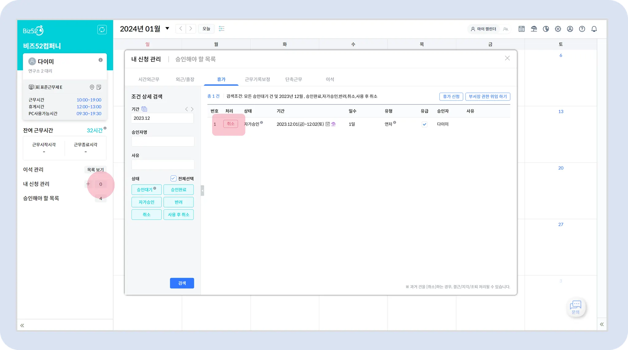
Task: Toggle the 승인완료 status filter
Action: point(178,190)
